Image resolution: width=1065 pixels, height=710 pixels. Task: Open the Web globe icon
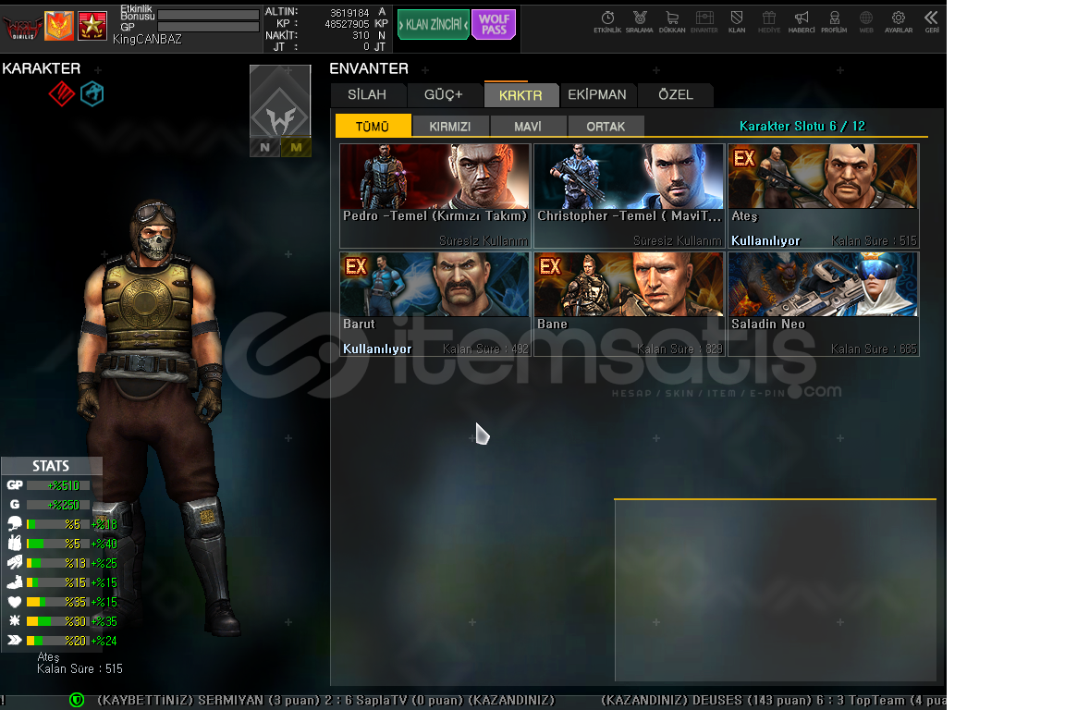[866, 22]
